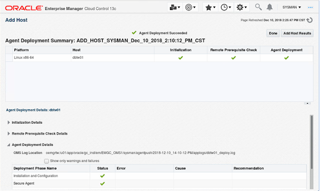Open the Enterprise menu icon
320x191 pixels.
click(174, 8)
